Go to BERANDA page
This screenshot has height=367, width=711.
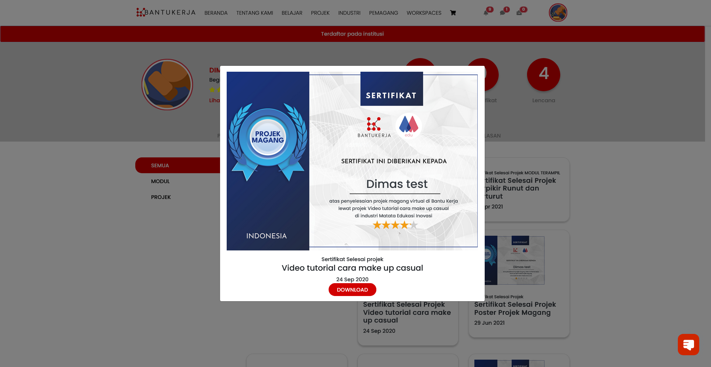coord(216,13)
